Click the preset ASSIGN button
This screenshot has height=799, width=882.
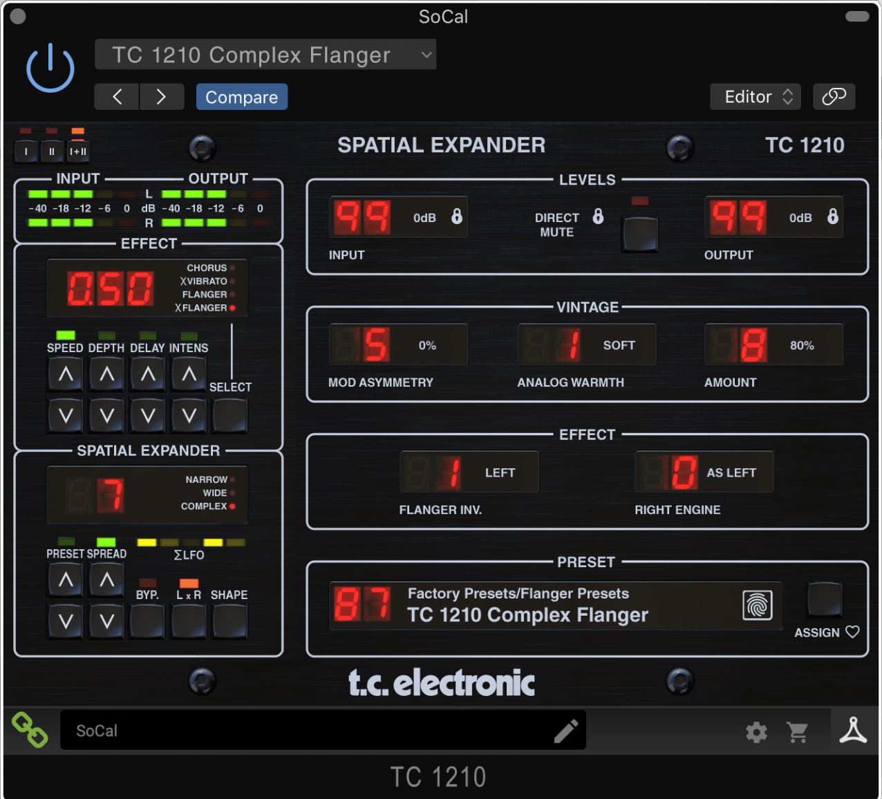point(825,600)
